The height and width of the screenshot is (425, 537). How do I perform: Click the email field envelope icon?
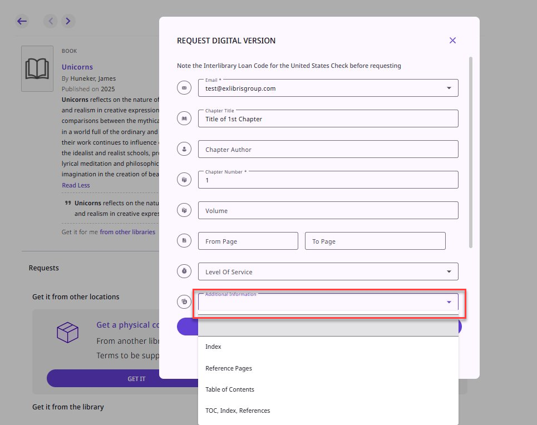pyautogui.click(x=184, y=87)
